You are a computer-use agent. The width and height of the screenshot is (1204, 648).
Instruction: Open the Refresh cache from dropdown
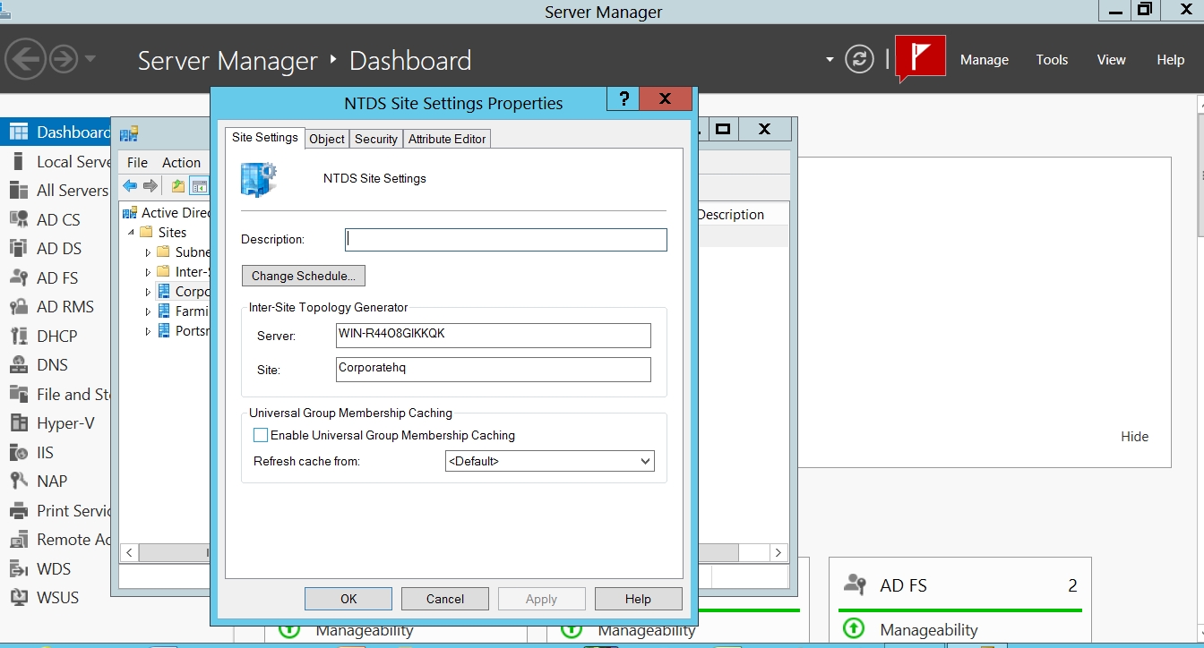point(549,461)
